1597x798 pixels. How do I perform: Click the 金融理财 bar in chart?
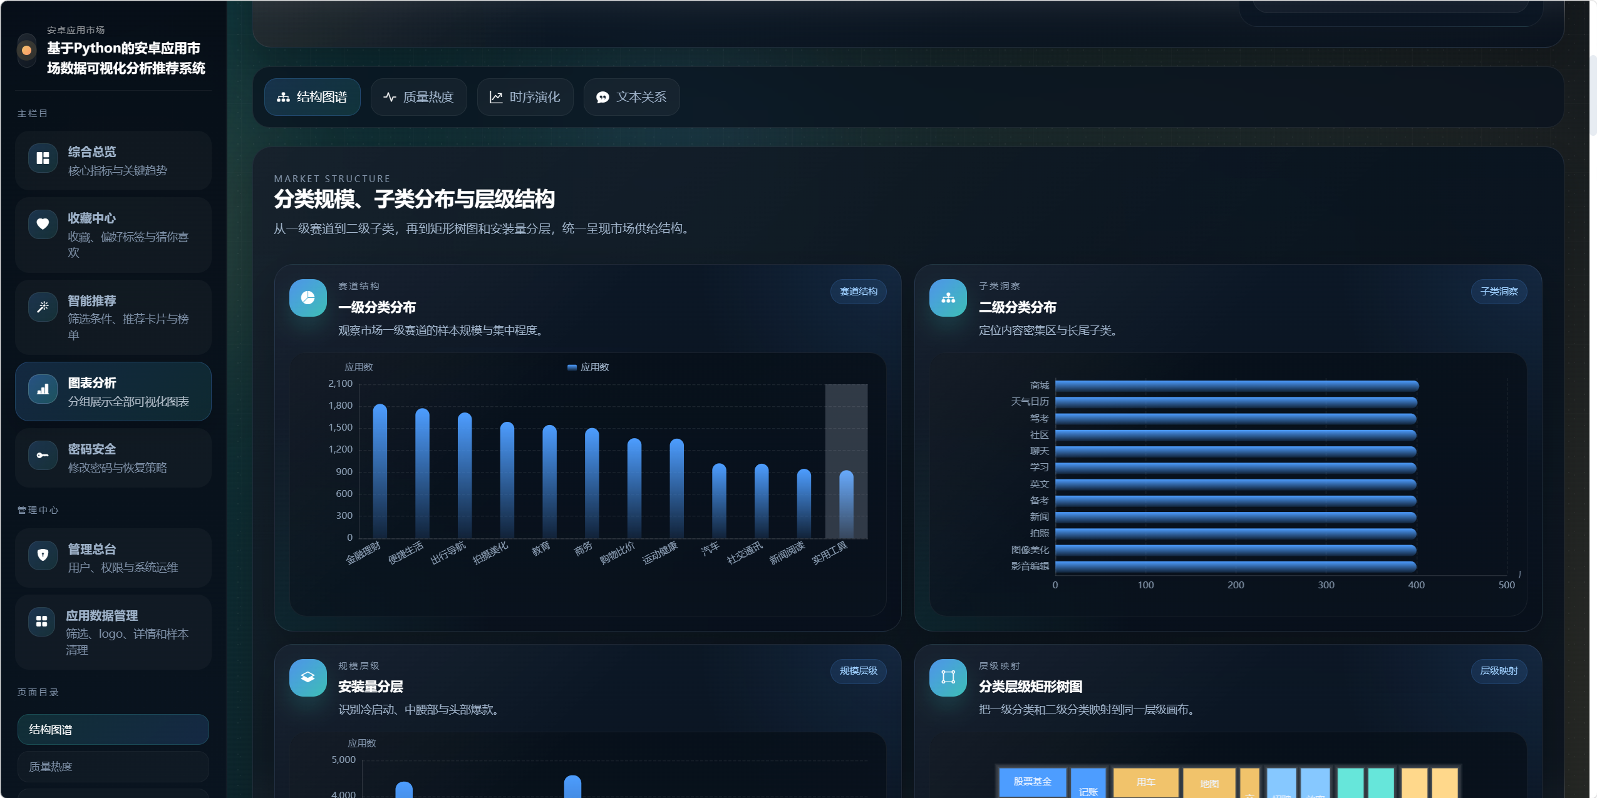(380, 471)
